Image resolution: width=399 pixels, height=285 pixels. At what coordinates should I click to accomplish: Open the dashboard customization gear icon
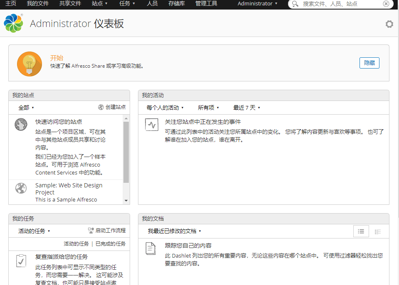[389, 24]
